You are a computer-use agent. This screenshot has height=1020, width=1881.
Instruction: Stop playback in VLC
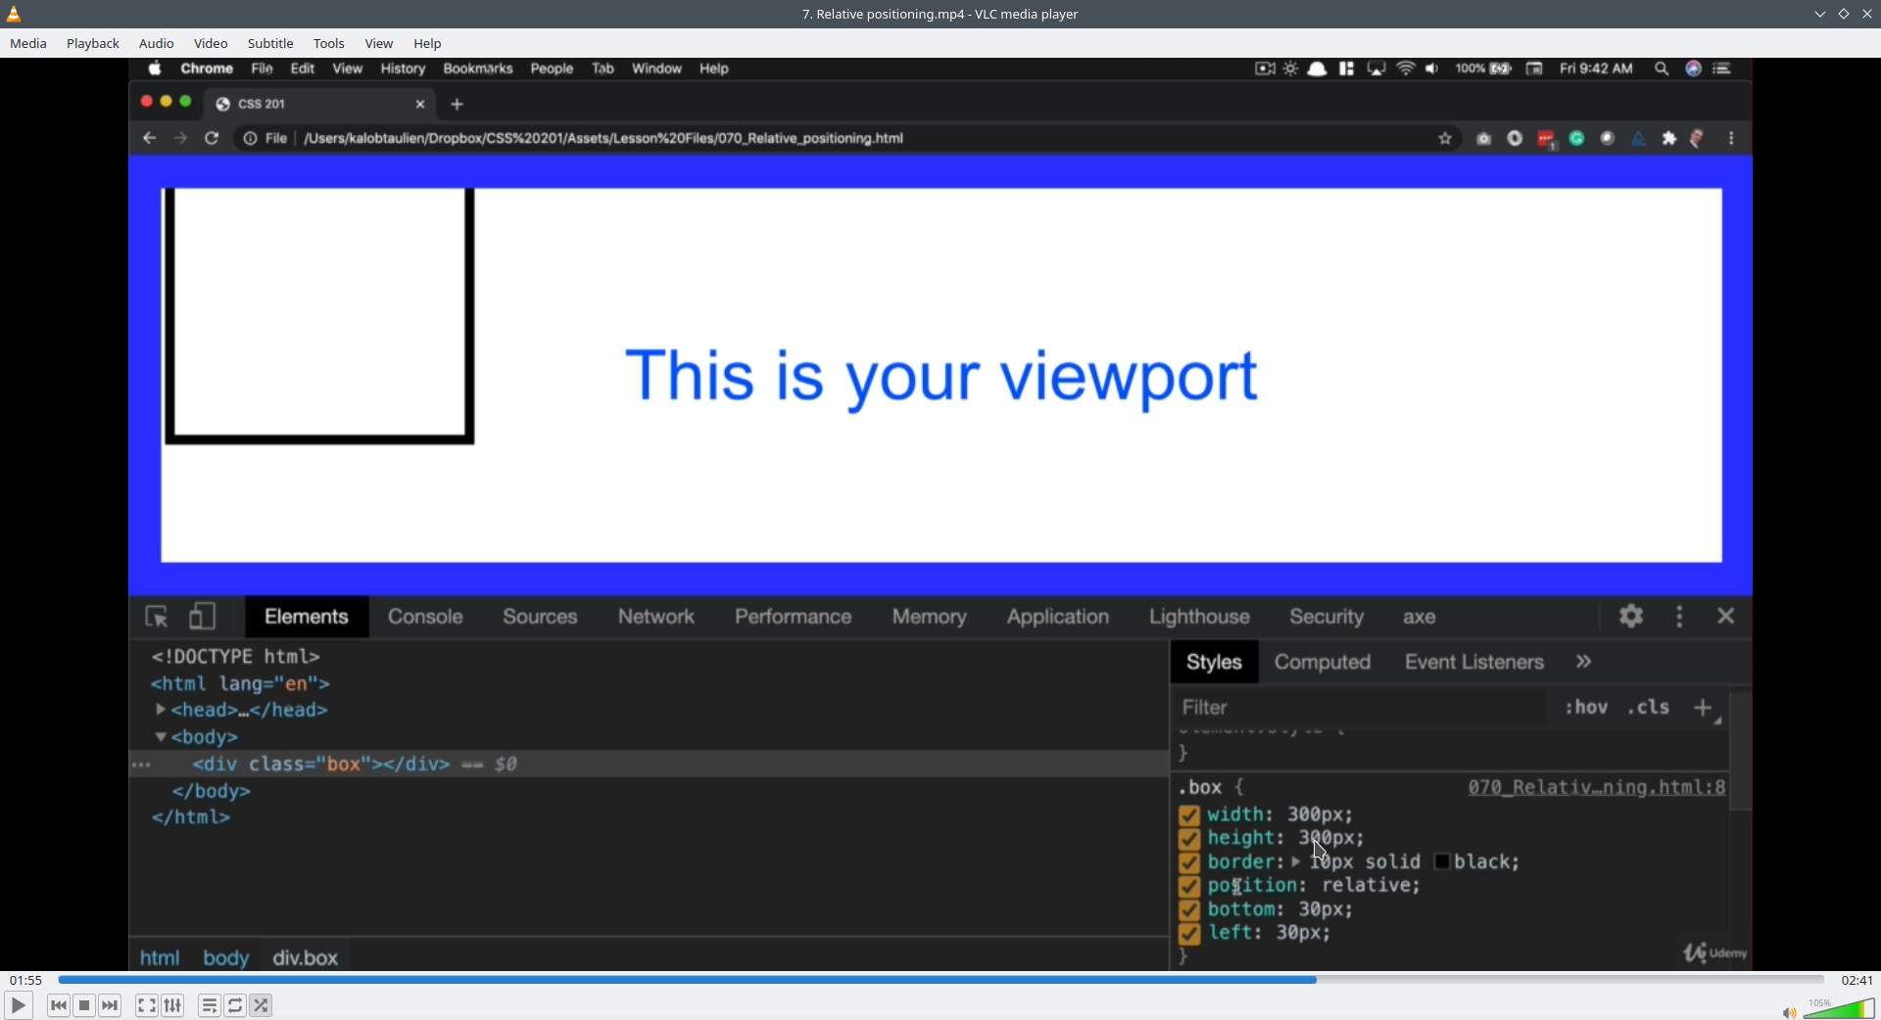(x=84, y=1005)
